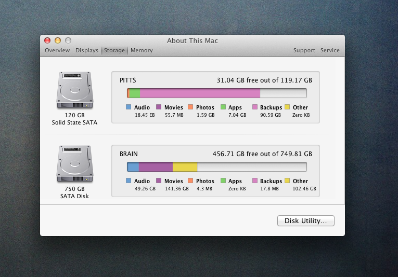
Task: Click free space portion of BRAIN bar
Action: 252,167
